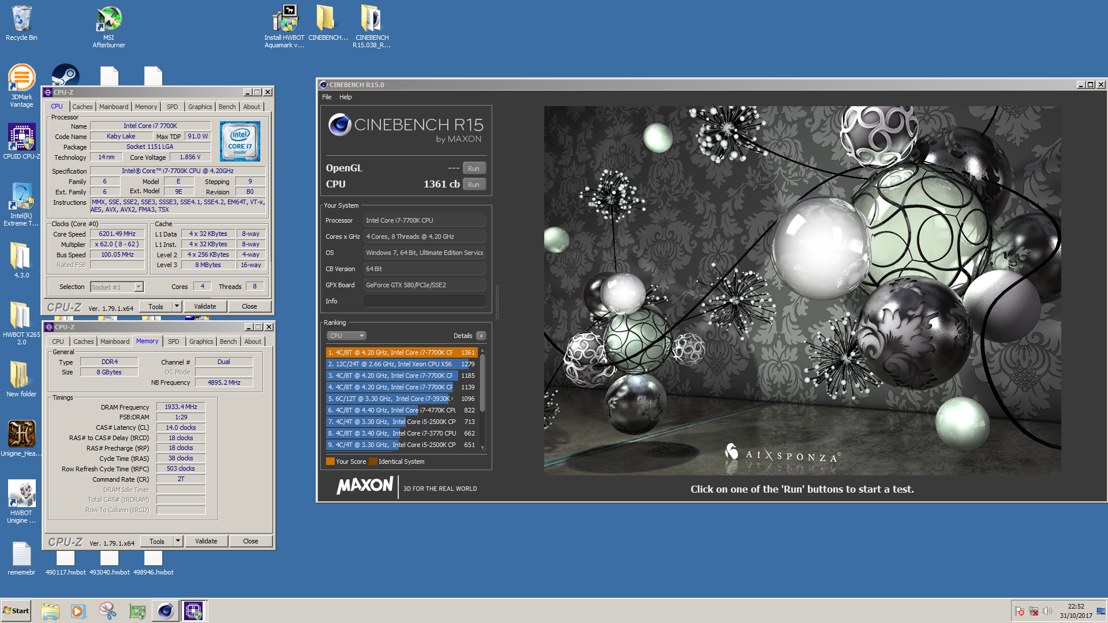Open the CINEBENCH... folder on desktop
1108x623 pixels.
click(x=328, y=23)
